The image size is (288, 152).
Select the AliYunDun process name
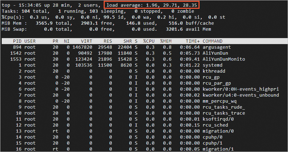click(215, 53)
